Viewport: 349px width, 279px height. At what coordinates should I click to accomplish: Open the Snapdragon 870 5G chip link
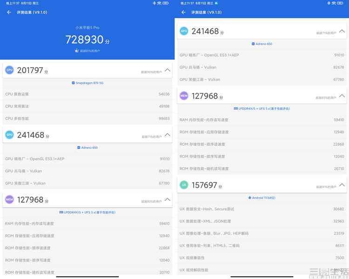[87, 83]
